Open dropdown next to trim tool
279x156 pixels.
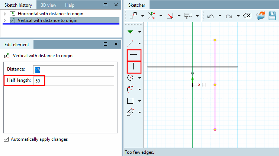coord(161,16)
